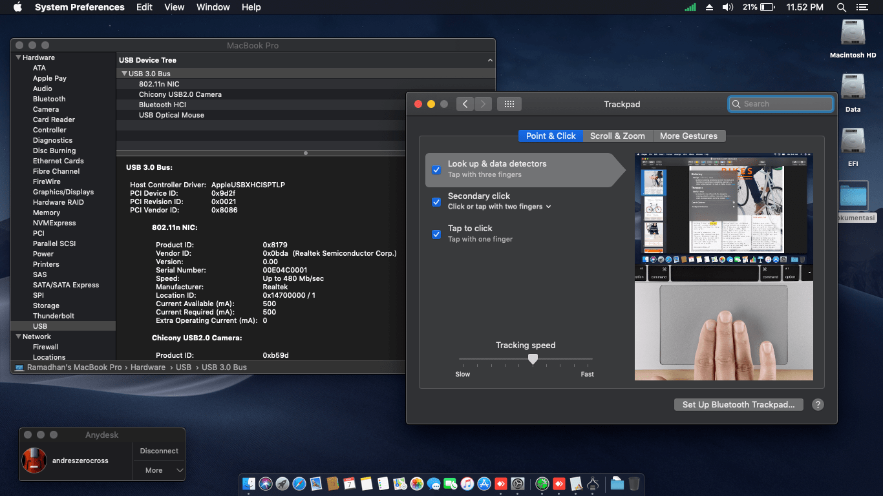Click System Preferences gear in dock
This screenshot has width=883, height=496.
(518, 483)
